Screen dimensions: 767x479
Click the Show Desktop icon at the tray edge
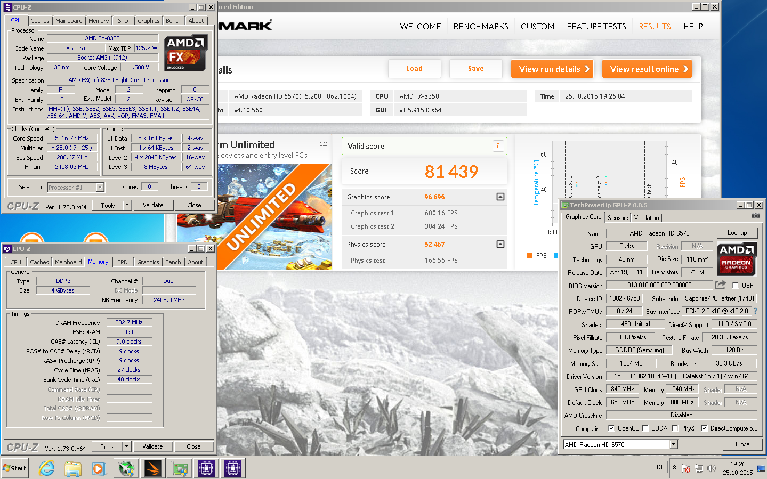point(761,468)
